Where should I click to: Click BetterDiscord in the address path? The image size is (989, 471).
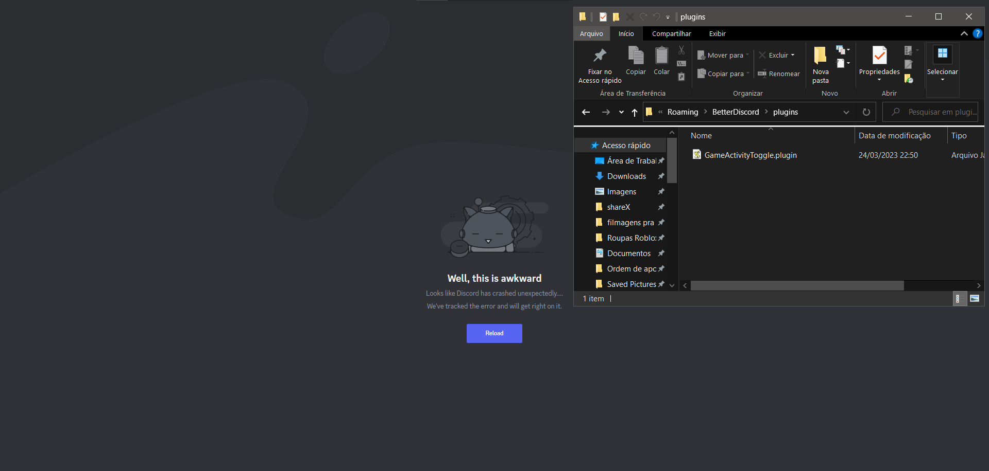(736, 112)
